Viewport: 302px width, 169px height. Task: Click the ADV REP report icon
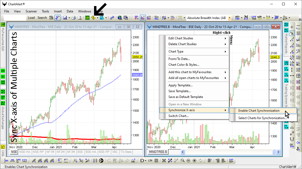tap(286, 25)
